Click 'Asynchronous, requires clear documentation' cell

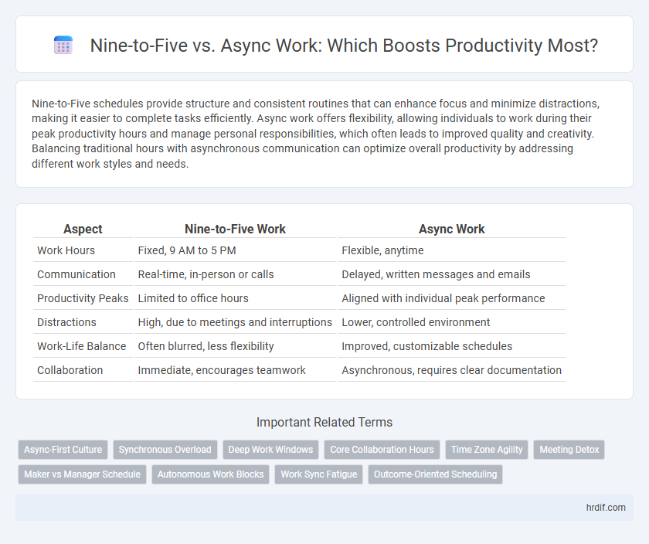(x=451, y=371)
